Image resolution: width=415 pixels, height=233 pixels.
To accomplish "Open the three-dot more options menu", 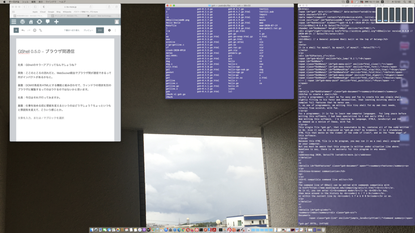I will point(115,30).
